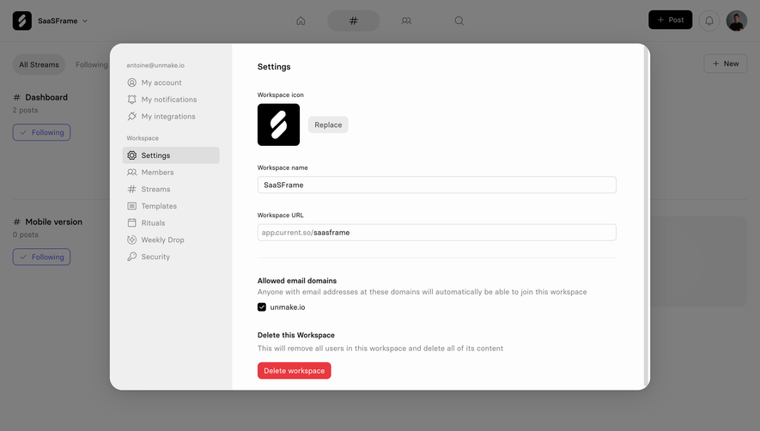Open the user avatar in top right

point(736,21)
